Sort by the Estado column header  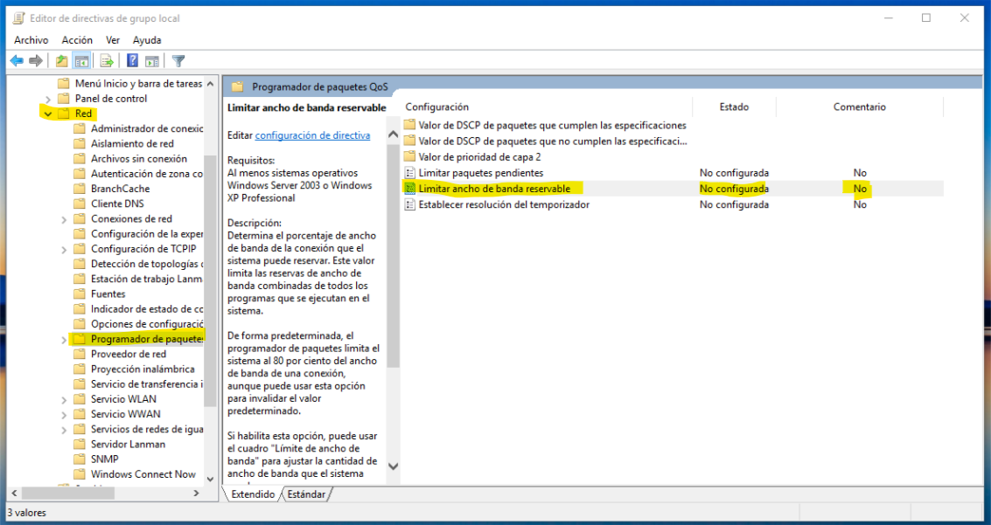(x=734, y=107)
